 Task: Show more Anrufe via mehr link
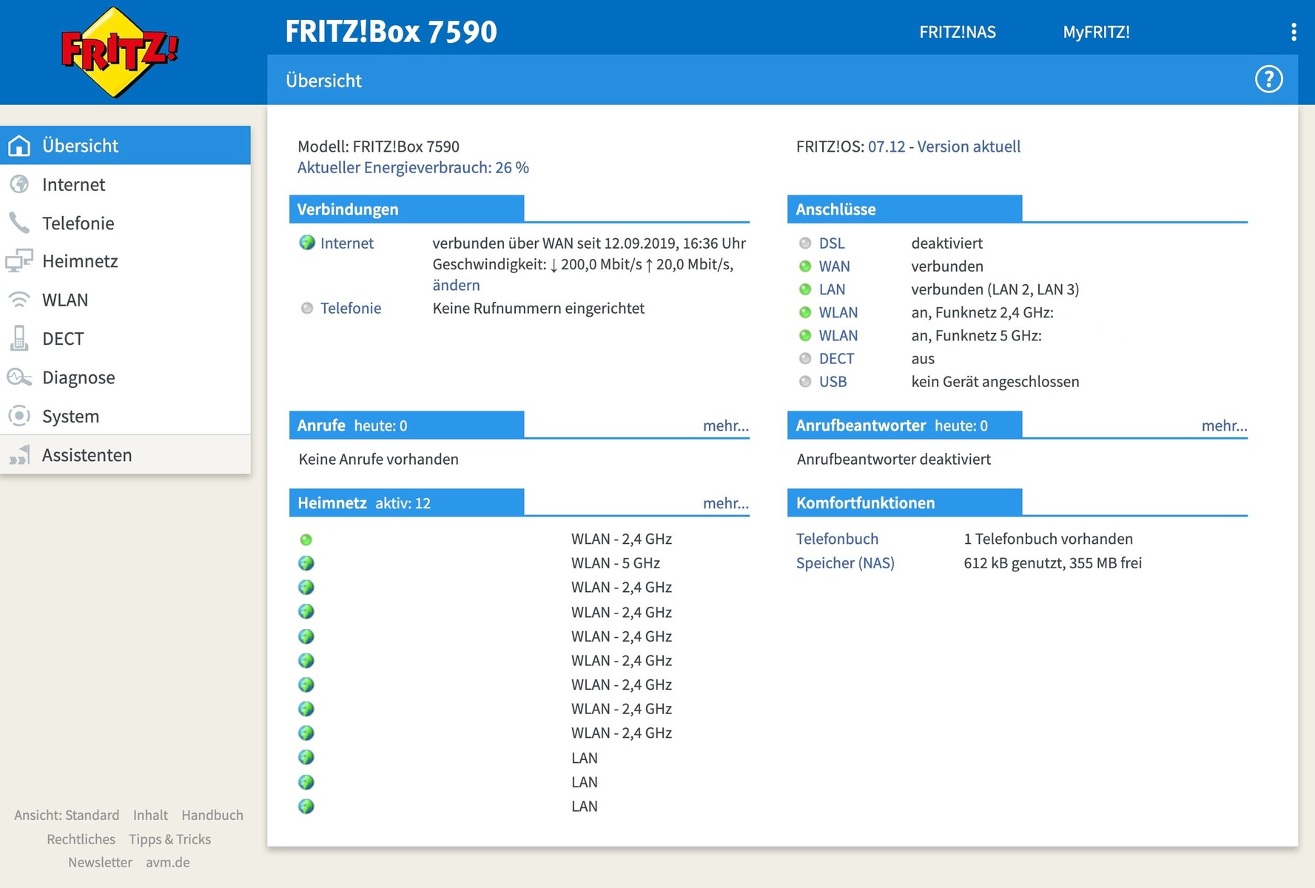(x=725, y=425)
